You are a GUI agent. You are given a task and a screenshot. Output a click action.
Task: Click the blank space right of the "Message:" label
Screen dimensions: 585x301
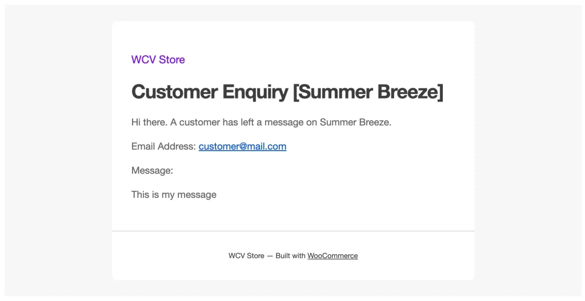[x=314, y=170]
